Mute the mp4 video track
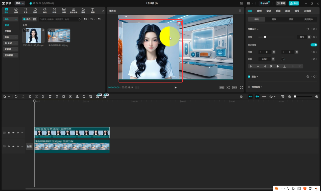The height and width of the screenshot is (191, 321). (18, 133)
